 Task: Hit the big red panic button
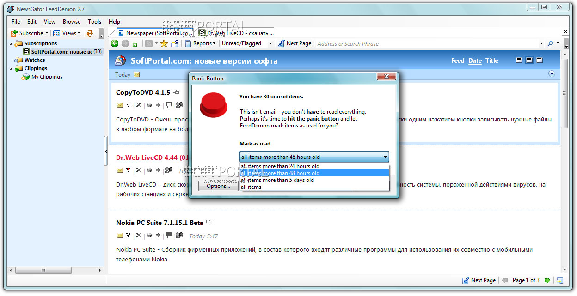coord(213,105)
